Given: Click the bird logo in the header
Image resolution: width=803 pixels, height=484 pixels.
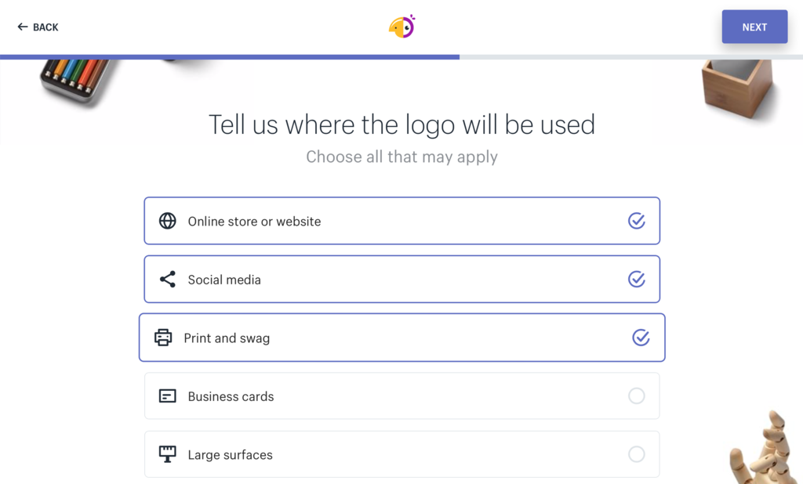Looking at the screenshot, I should (x=401, y=27).
